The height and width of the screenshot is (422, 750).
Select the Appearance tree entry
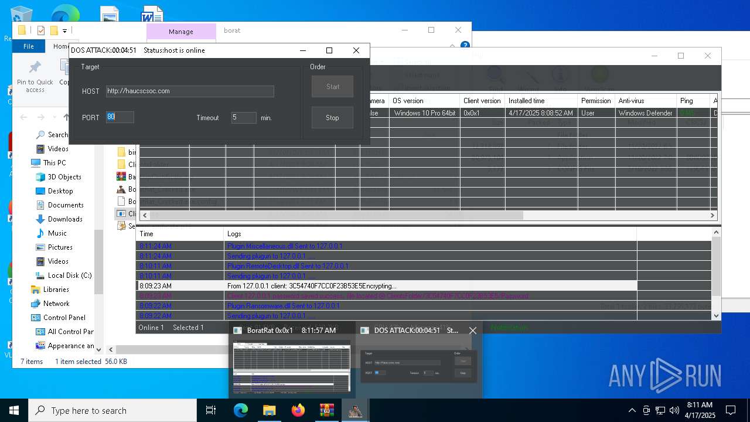pyautogui.click(x=70, y=346)
